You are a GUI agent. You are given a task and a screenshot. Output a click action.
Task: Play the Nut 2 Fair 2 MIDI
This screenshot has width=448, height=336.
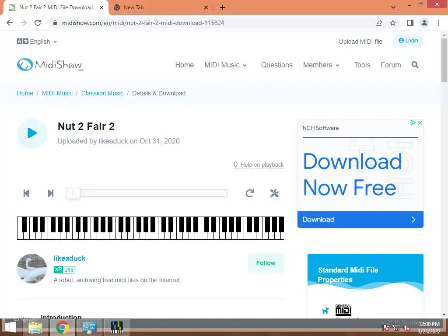coord(32,133)
